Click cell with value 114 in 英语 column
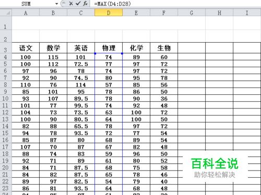Image resolution: width=261 pixels, height=195 pixels. click(x=81, y=84)
